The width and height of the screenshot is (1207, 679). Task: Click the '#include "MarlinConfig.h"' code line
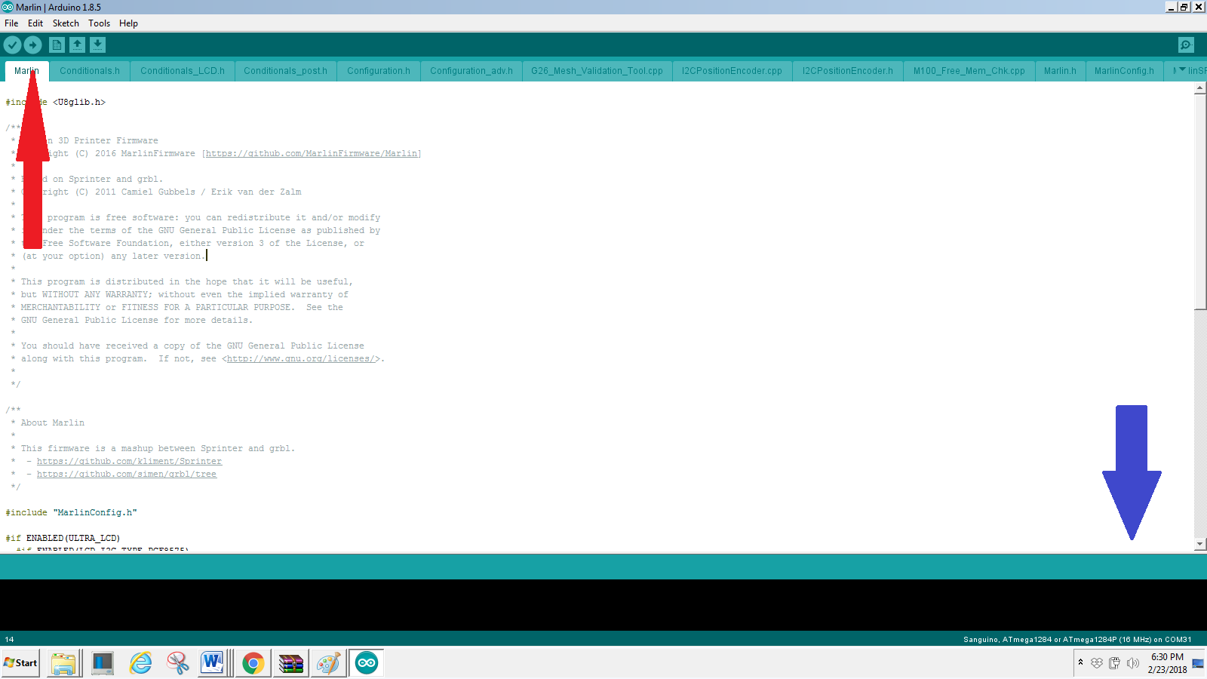[72, 512]
